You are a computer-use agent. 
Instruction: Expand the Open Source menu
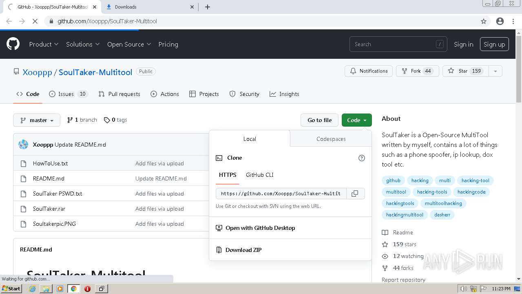(x=129, y=44)
